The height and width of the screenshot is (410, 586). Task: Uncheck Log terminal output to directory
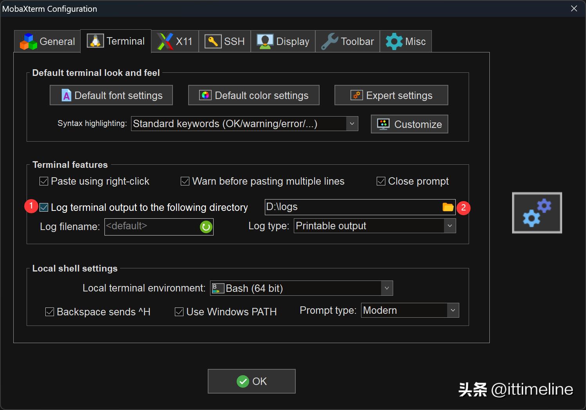tap(44, 207)
